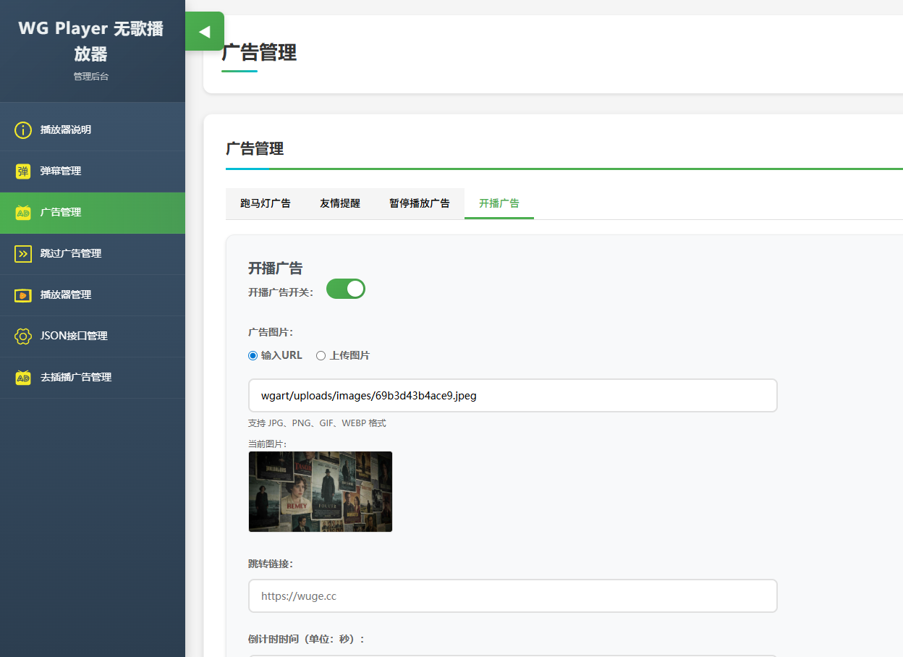Open 播放器说明 menu text in sidebar
Image resolution: width=903 pixels, height=657 pixels.
tap(66, 130)
